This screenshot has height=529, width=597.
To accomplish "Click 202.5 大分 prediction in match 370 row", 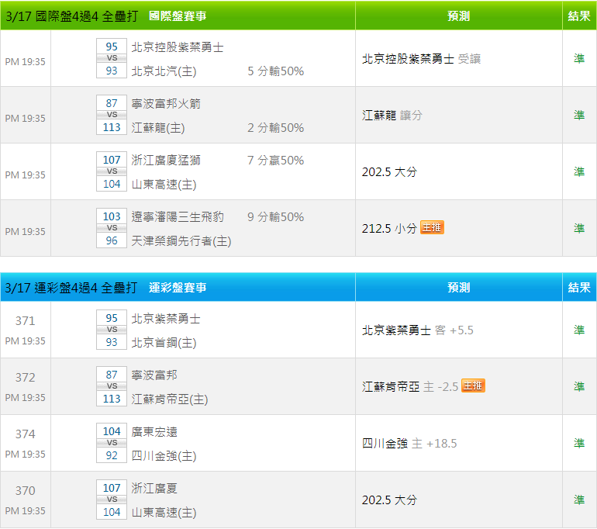I will (389, 500).
